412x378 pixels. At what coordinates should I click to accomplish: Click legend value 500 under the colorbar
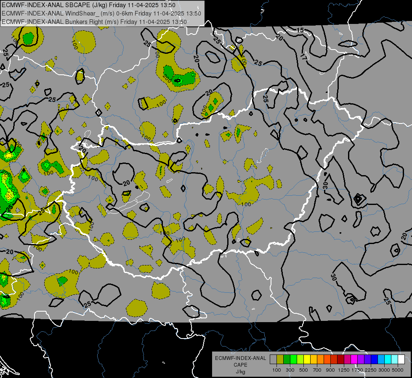[x=303, y=370]
